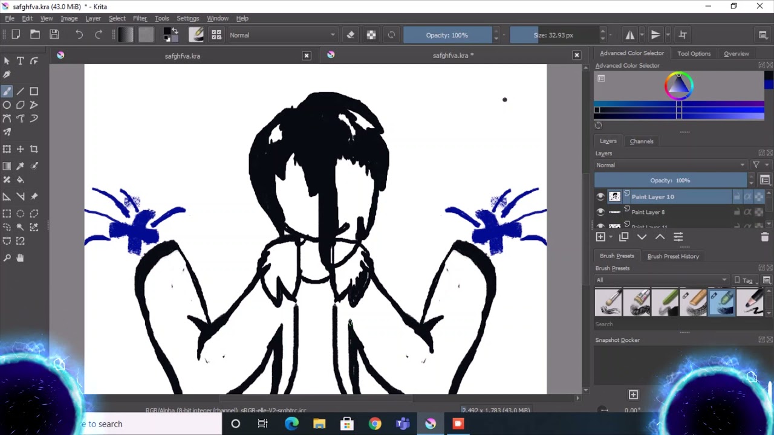
Task: Delete the layer with trash icon
Action: 764,237
